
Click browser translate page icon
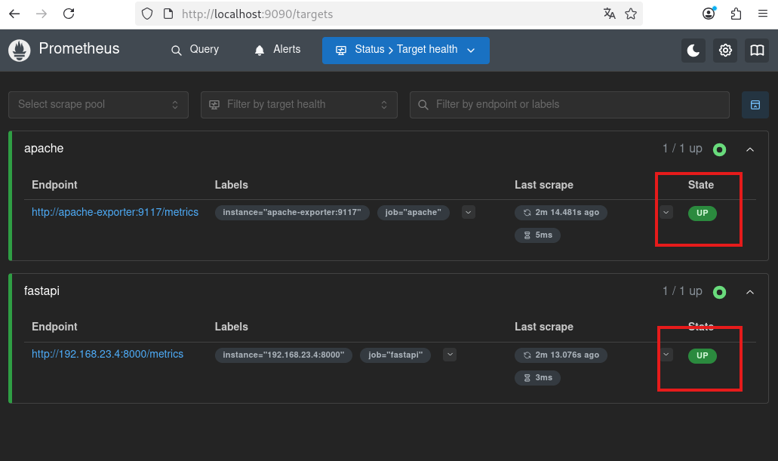click(x=610, y=14)
